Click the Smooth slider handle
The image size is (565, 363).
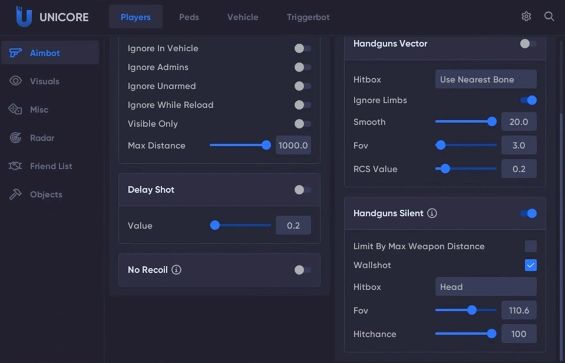click(x=492, y=122)
